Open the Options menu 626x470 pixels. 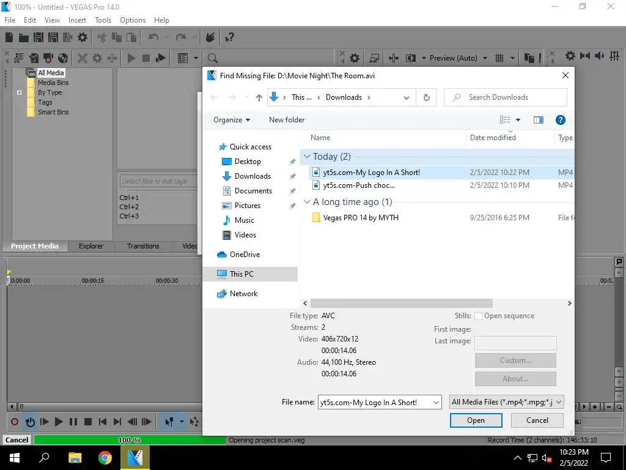(x=133, y=20)
